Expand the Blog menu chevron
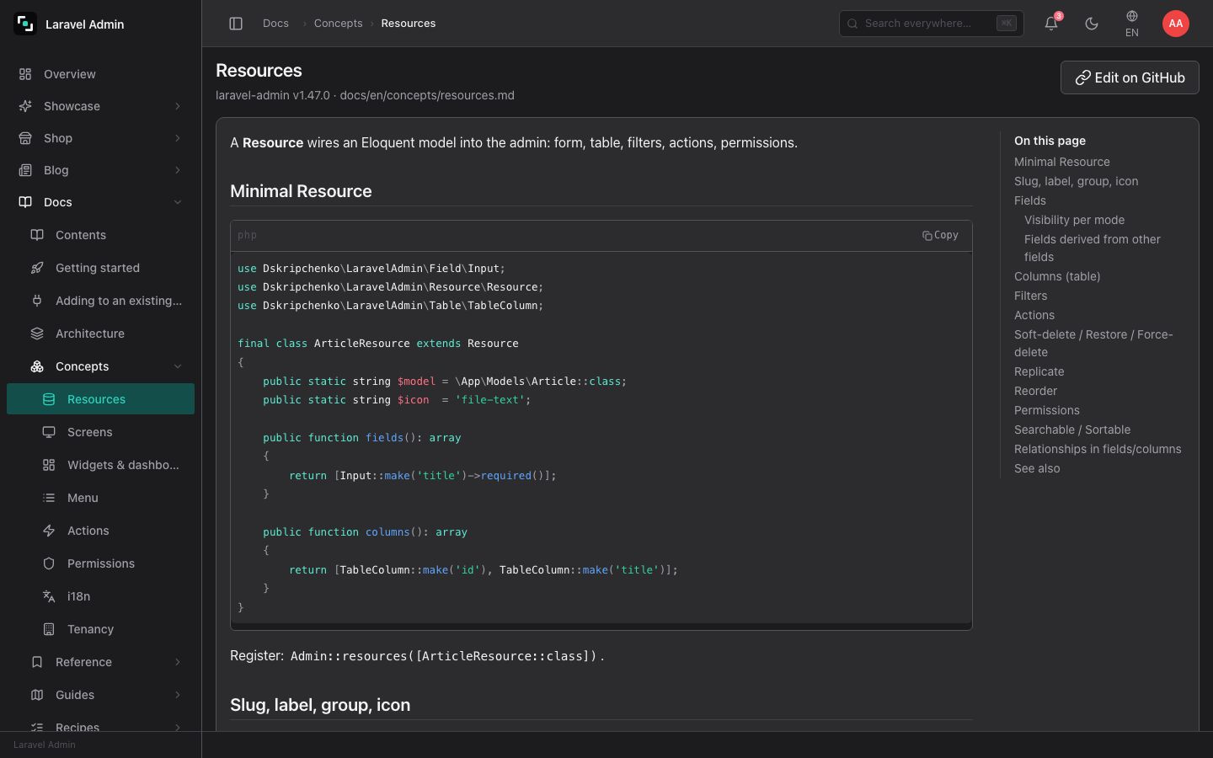Viewport: 1213px width, 758px height. [178, 170]
